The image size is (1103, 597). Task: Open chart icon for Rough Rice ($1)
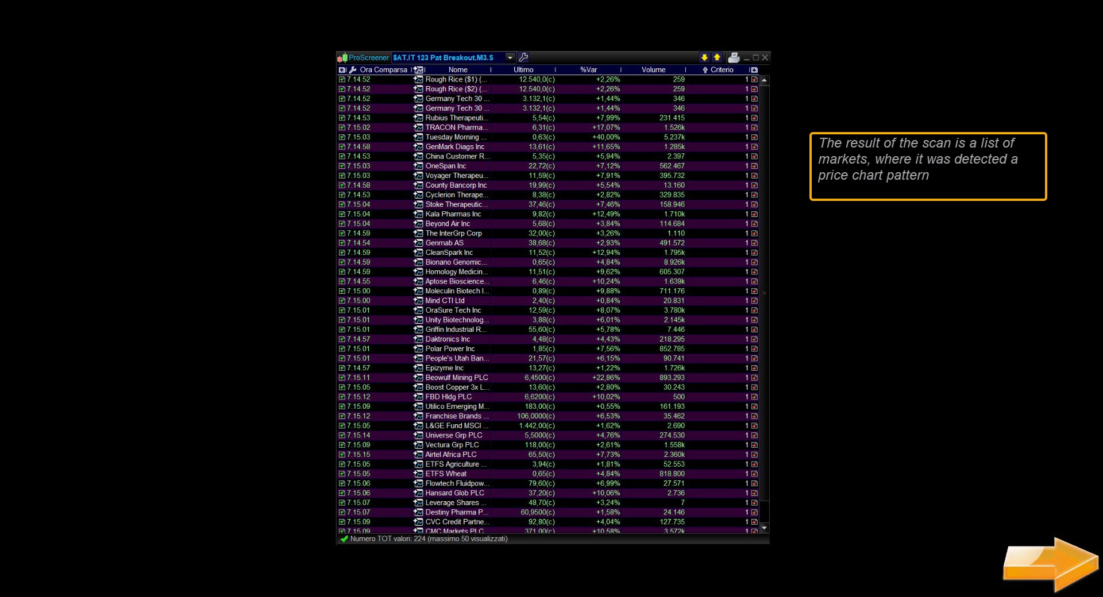[418, 80]
